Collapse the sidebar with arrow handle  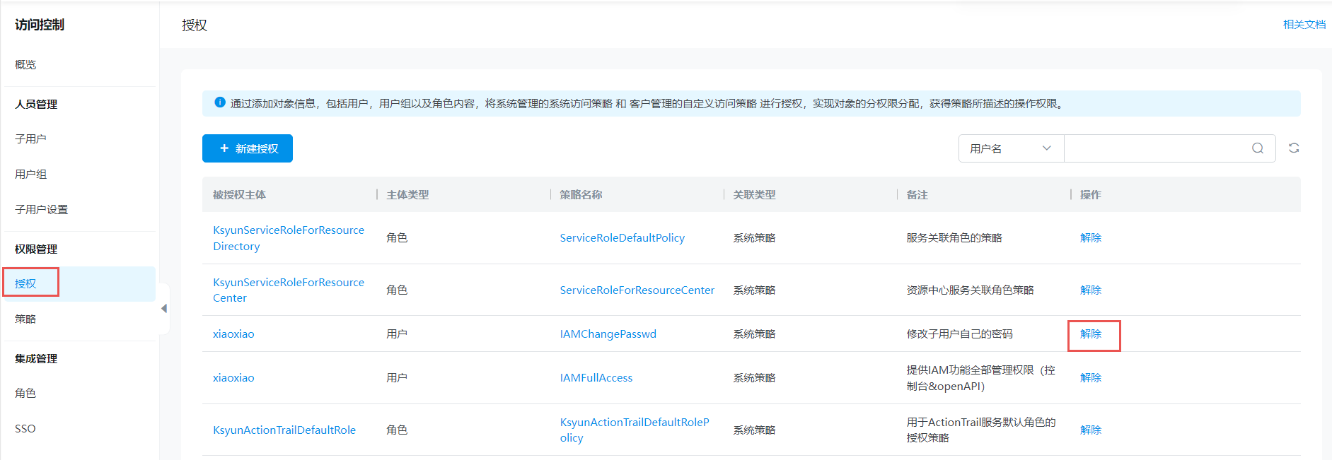[164, 309]
